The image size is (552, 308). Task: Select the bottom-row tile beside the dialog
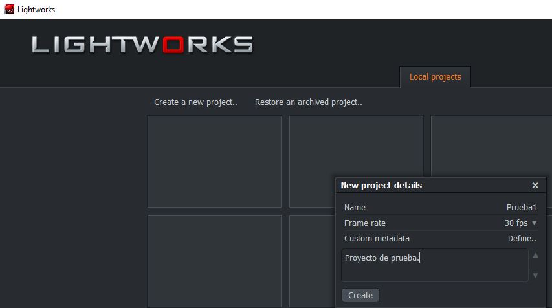point(311,261)
